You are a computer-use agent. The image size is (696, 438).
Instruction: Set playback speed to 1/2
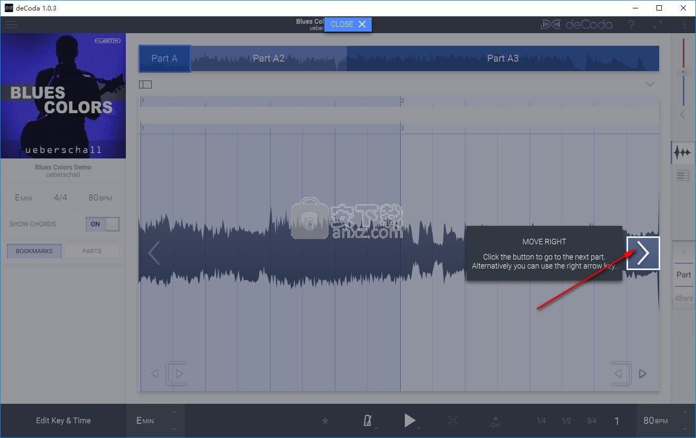(566, 421)
